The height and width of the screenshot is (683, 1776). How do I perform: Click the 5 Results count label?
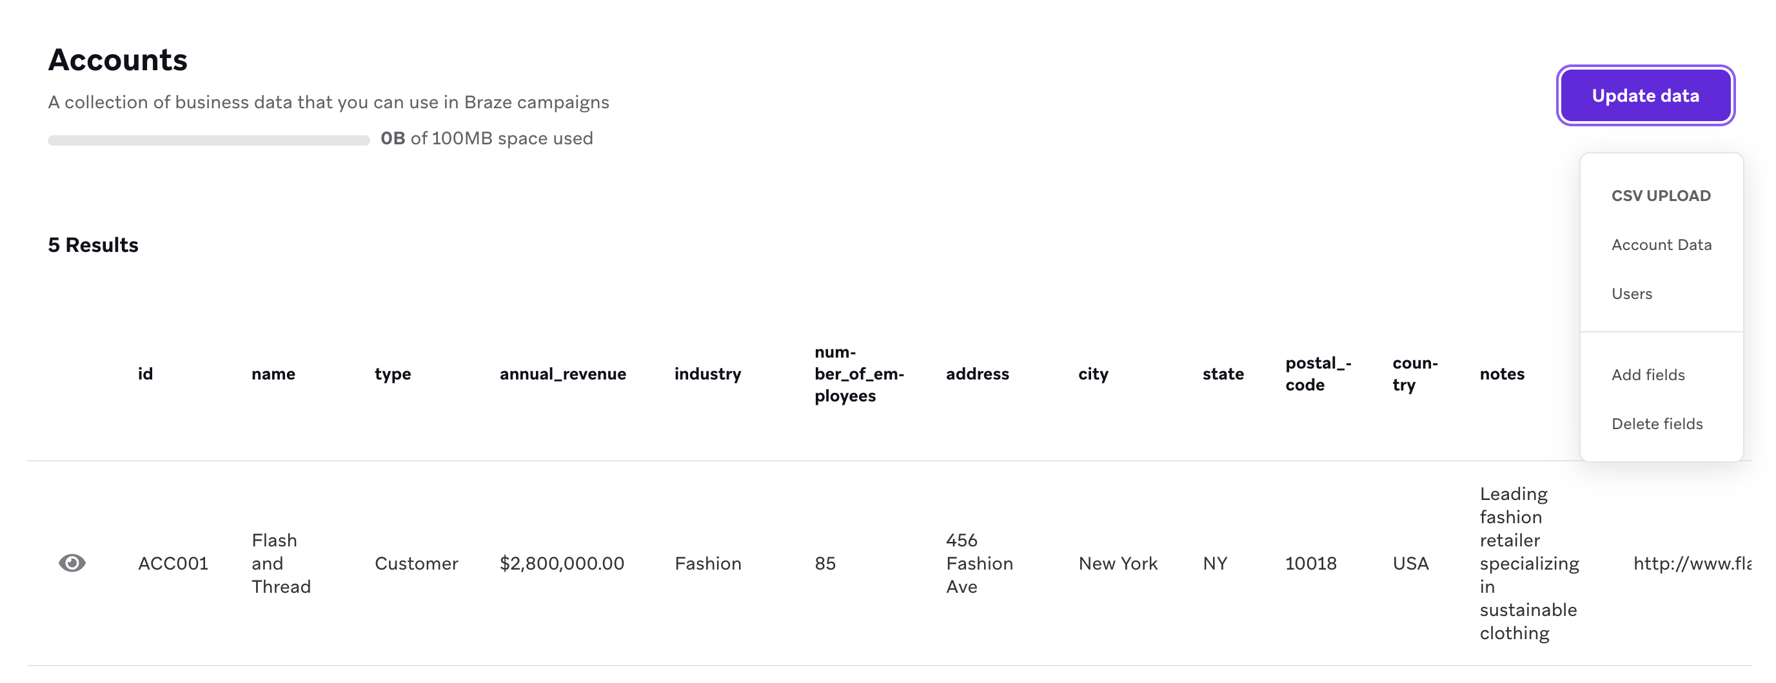point(93,245)
